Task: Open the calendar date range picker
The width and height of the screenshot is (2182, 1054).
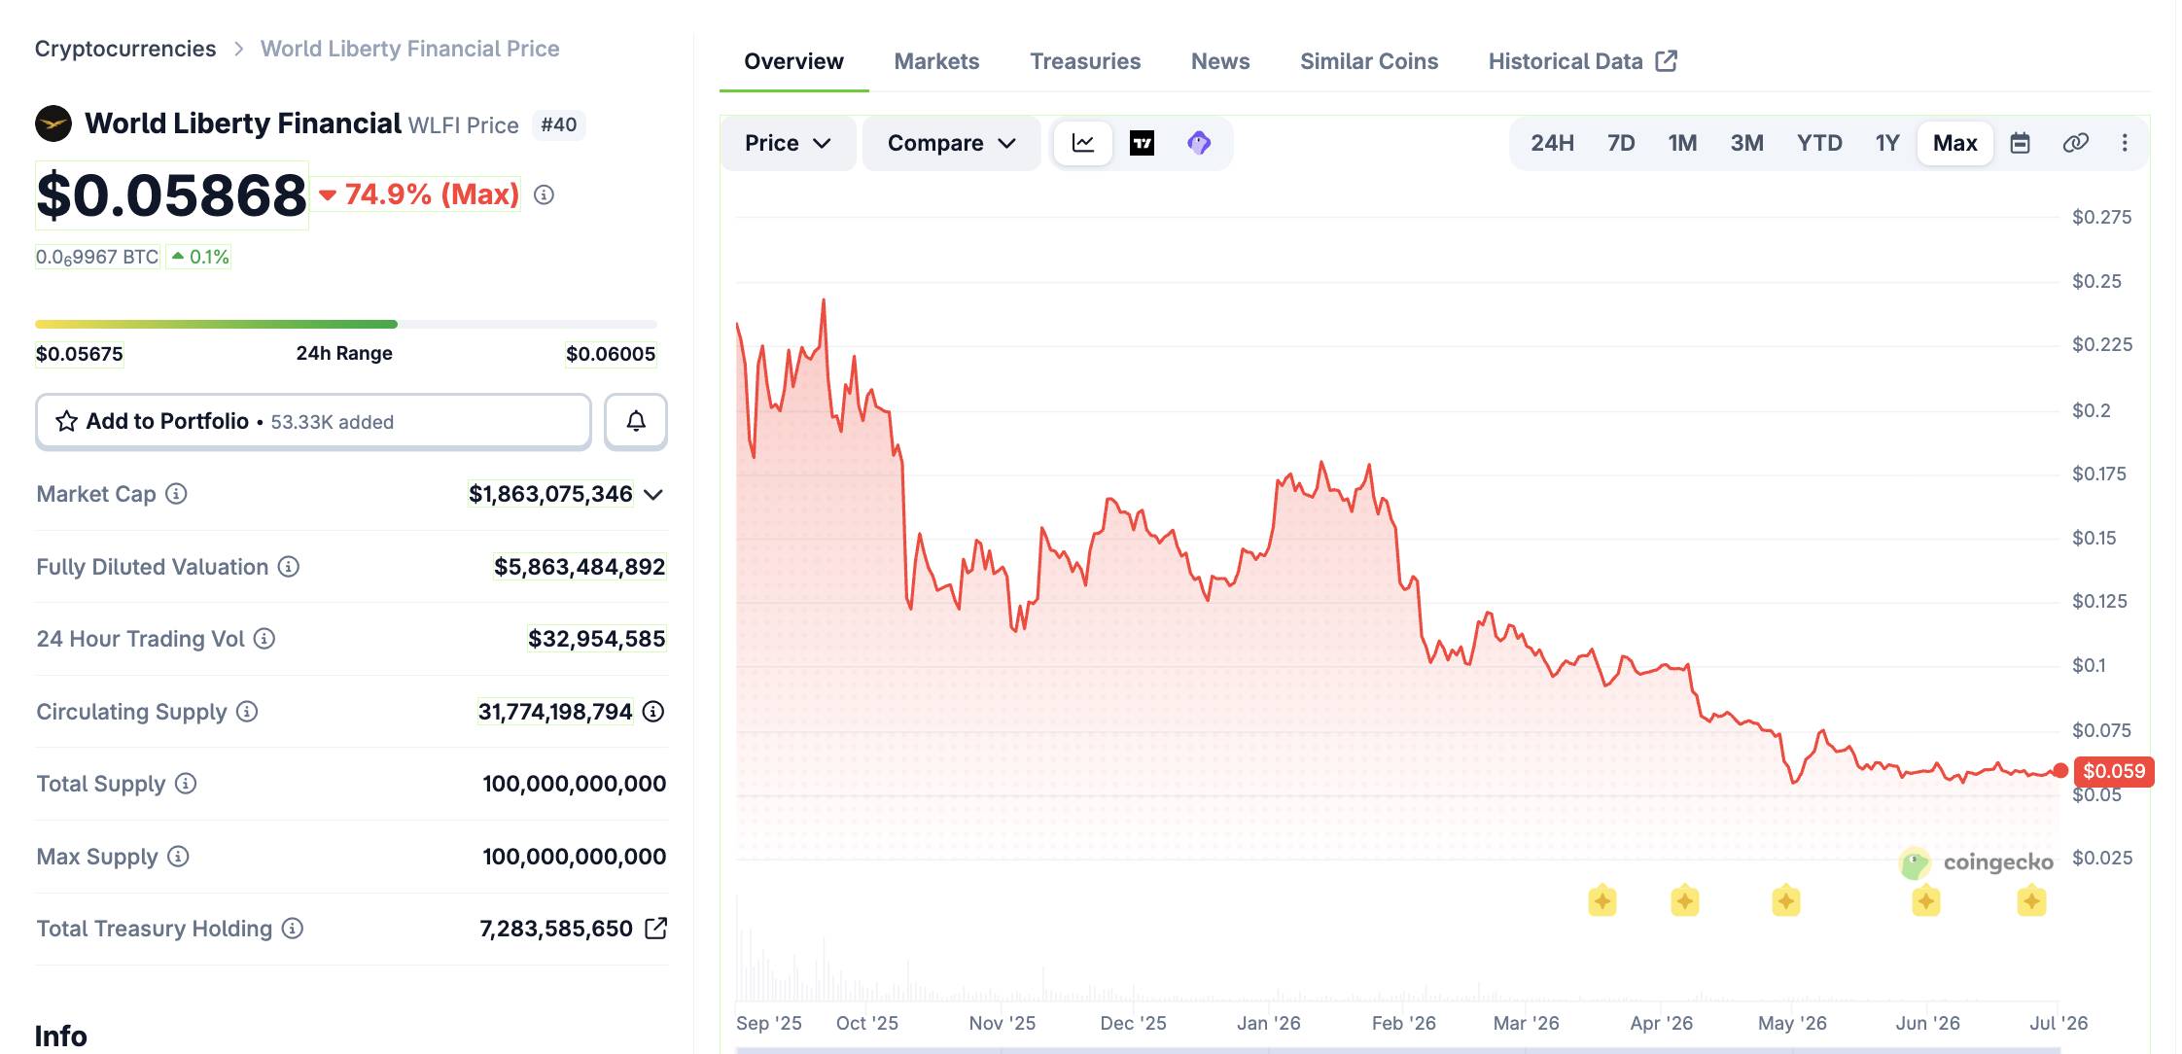Action: coord(2020,143)
